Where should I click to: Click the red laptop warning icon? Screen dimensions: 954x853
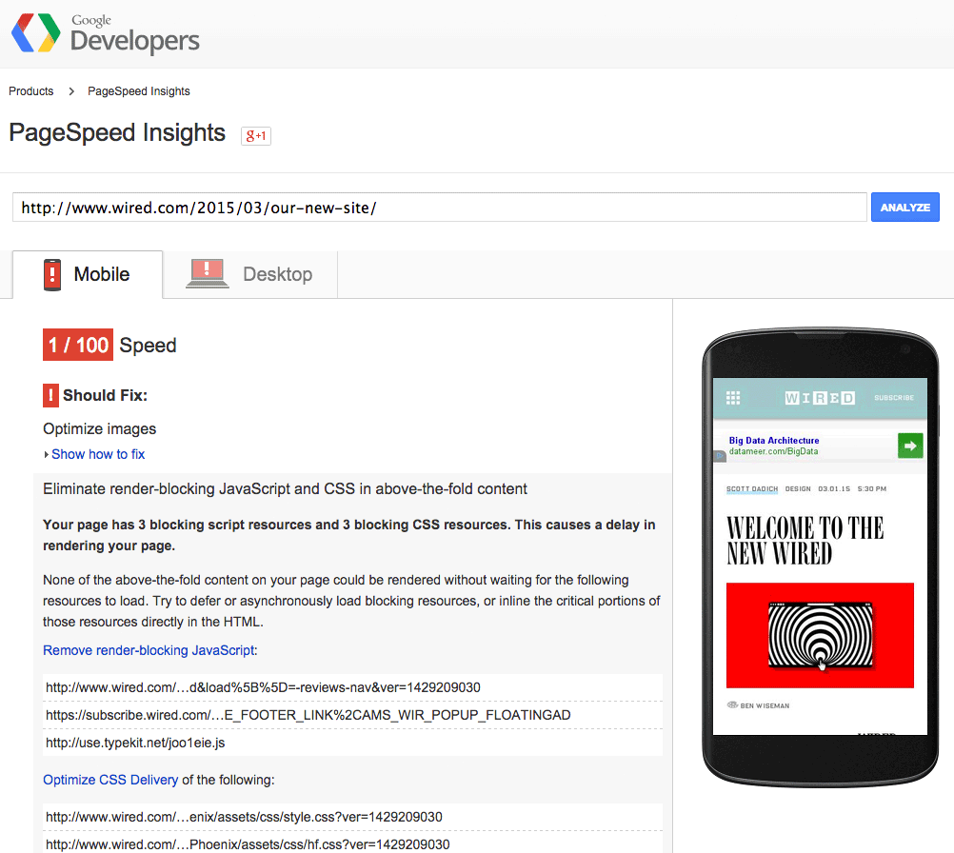[207, 274]
